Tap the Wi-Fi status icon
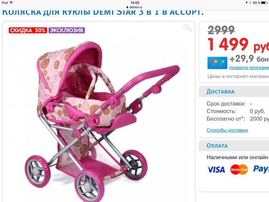 [11, 2]
